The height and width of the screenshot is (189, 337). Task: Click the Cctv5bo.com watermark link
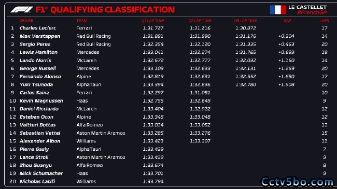click(x=298, y=182)
